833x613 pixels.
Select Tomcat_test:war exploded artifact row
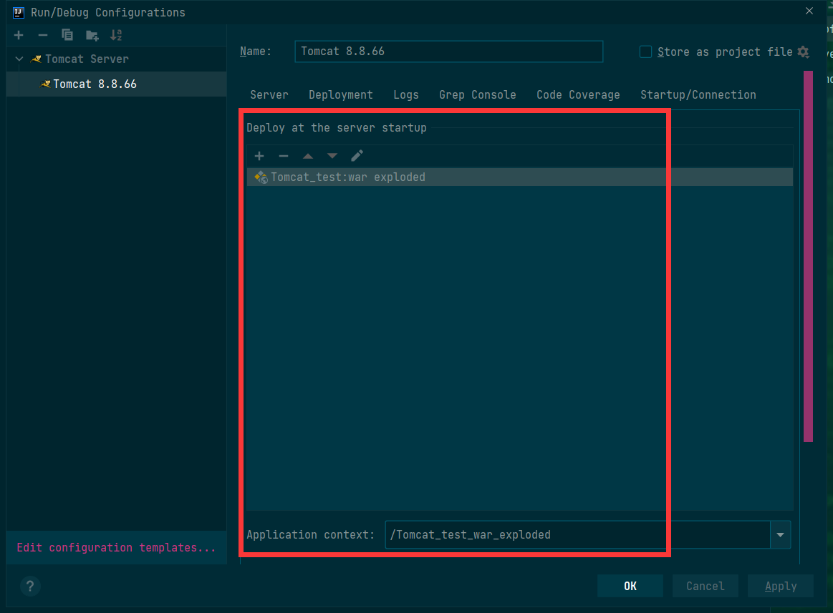(519, 177)
